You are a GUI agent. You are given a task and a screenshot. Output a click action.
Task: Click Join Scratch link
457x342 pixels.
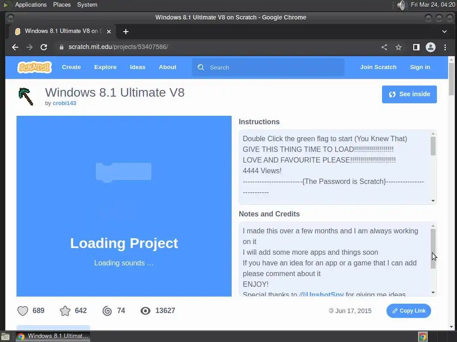click(x=378, y=67)
